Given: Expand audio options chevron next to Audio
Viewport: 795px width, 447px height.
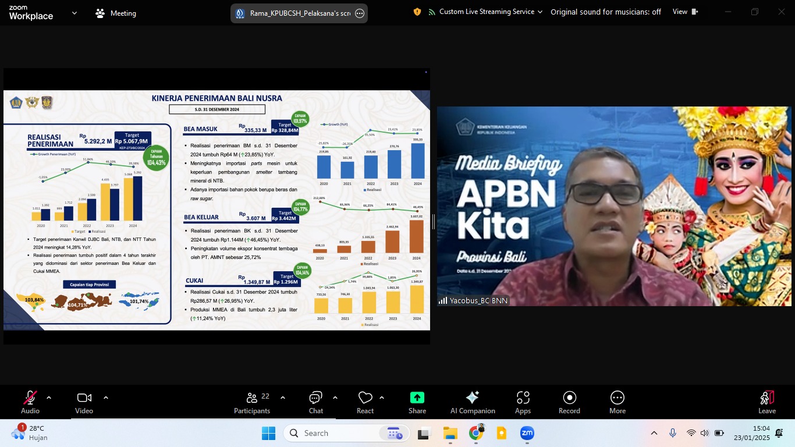Looking at the screenshot, I should [x=49, y=398].
